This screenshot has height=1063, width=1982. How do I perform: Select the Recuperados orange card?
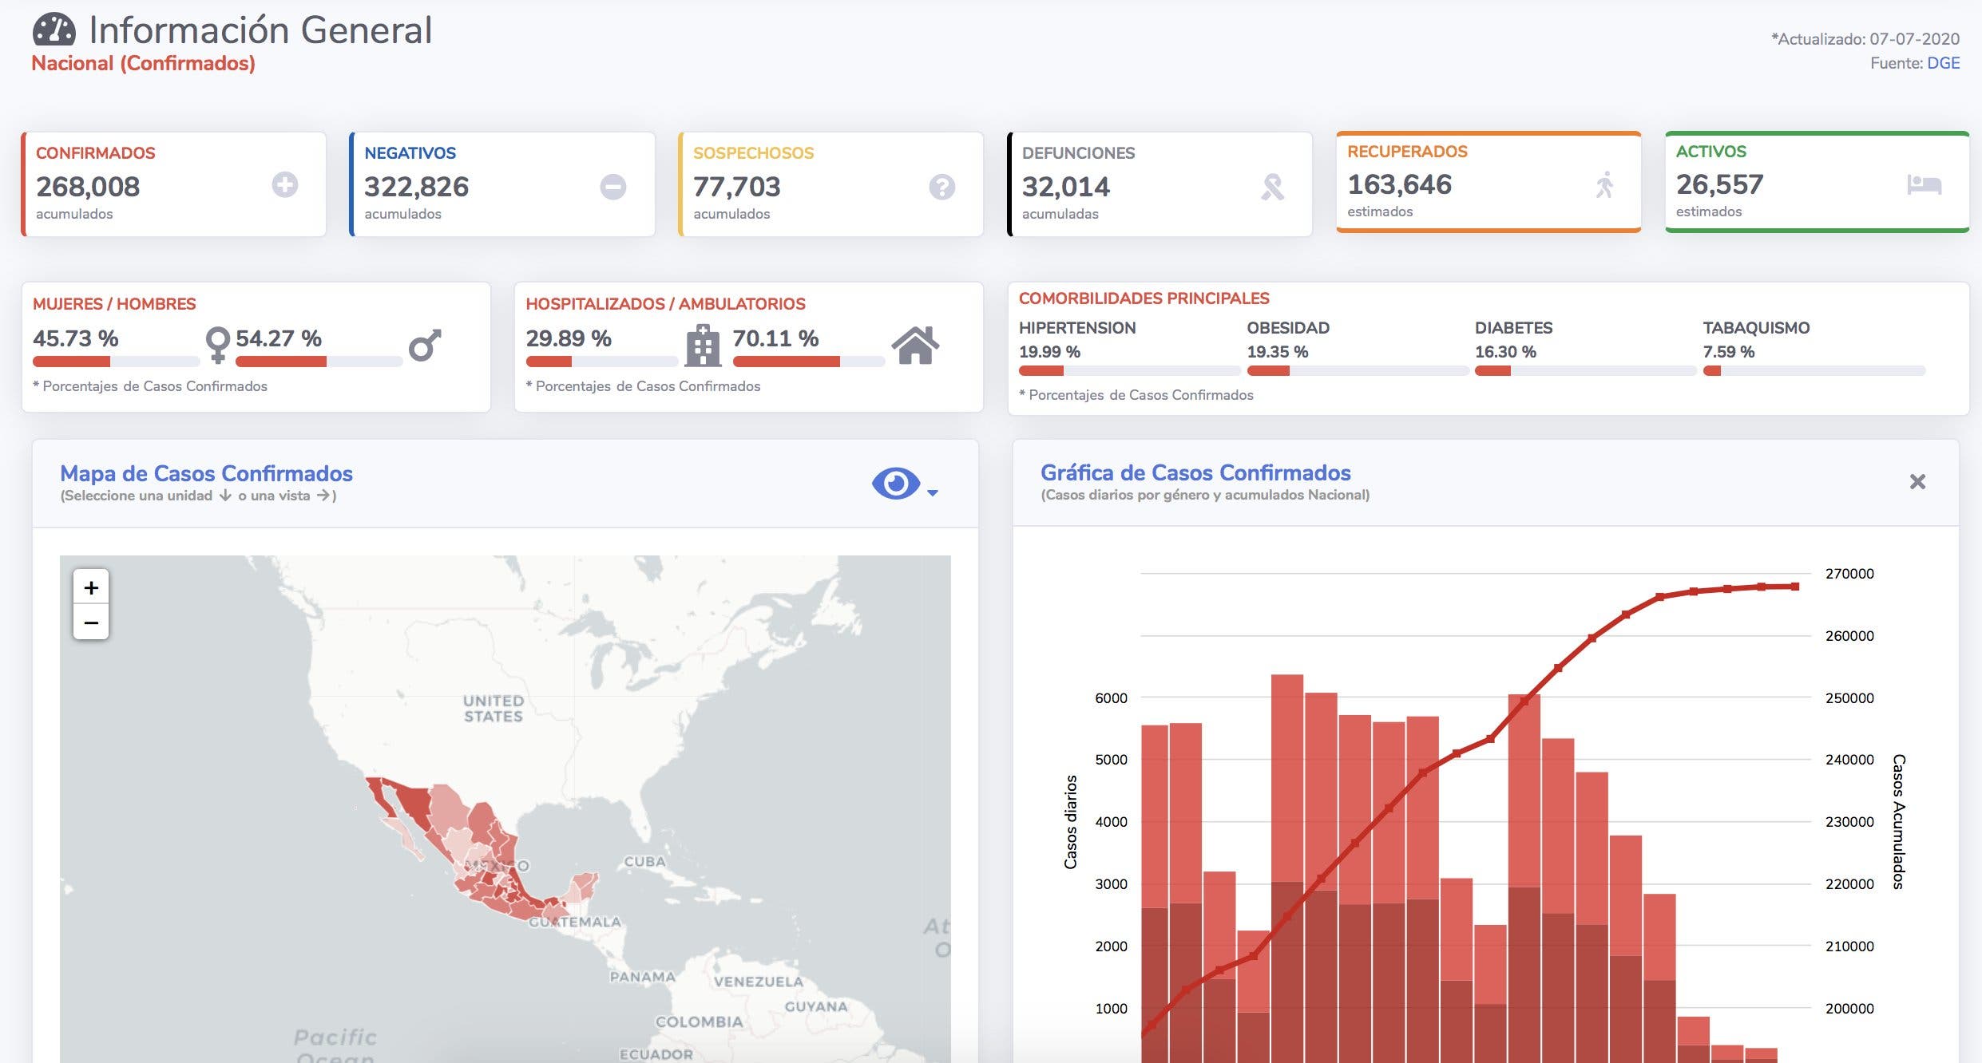[1488, 182]
